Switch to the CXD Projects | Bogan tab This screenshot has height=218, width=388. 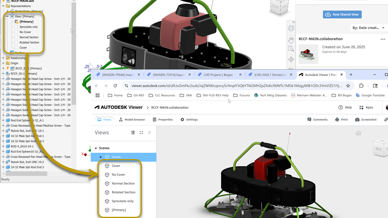click(219, 75)
